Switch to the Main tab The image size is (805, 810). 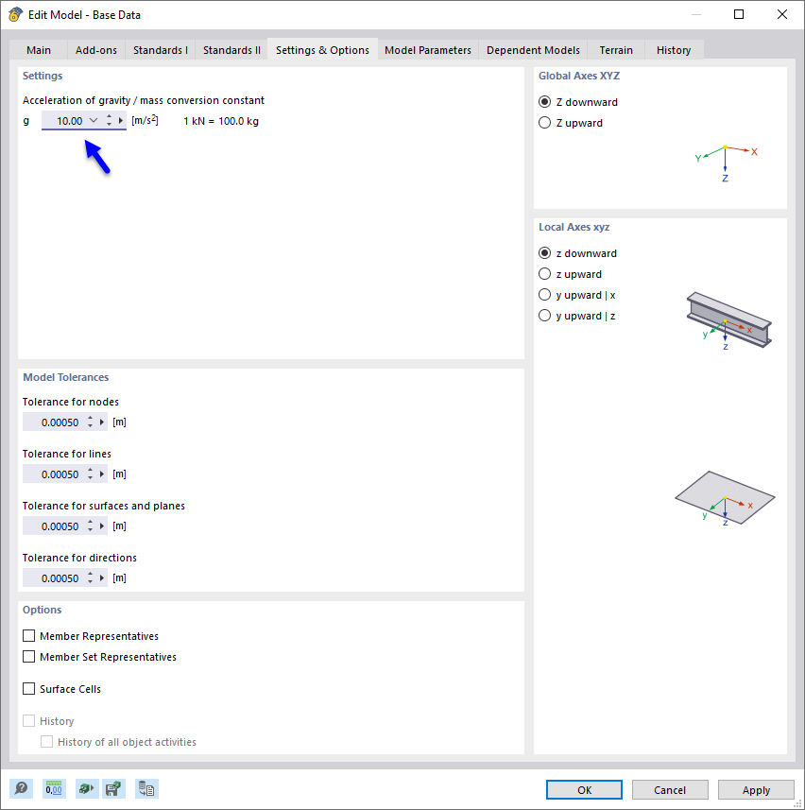pos(39,50)
